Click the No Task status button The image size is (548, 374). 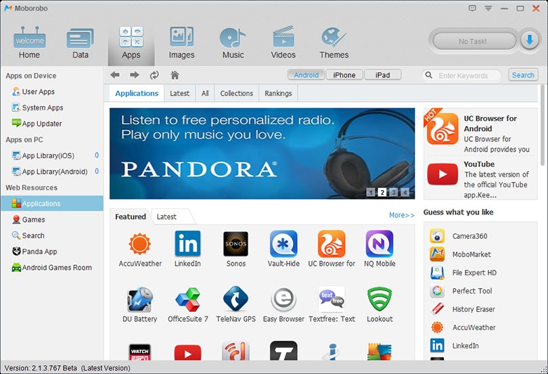pyautogui.click(x=474, y=41)
